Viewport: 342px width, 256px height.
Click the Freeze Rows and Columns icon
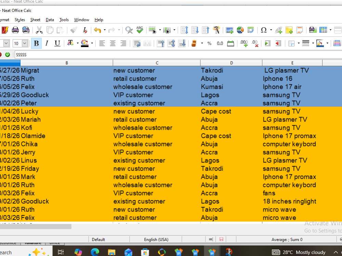pos(323,30)
